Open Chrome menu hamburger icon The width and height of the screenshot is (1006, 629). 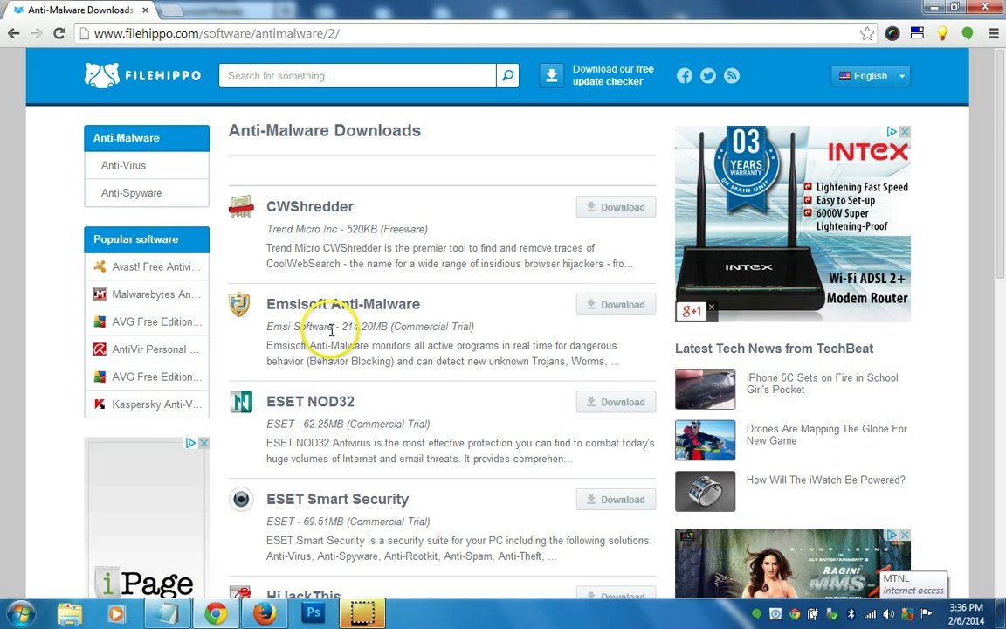click(993, 33)
